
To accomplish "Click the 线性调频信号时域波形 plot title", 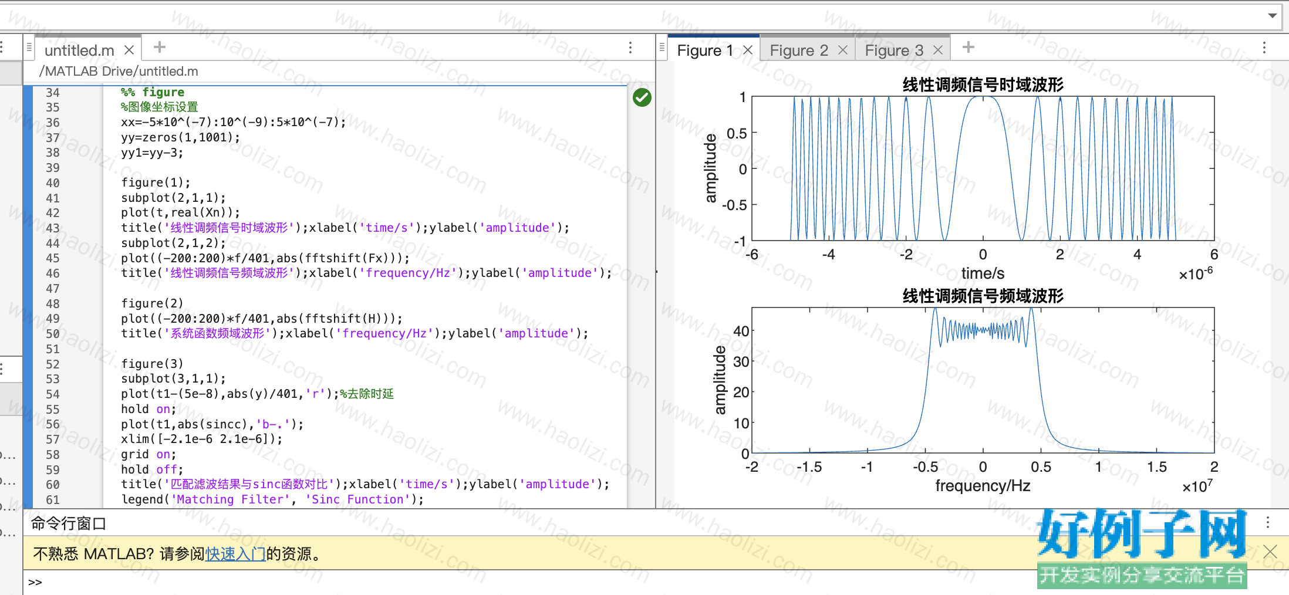I will pyautogui.click(x=983, y=85).
